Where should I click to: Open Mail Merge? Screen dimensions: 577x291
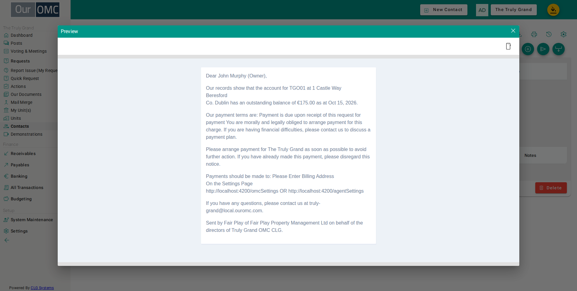21,102
